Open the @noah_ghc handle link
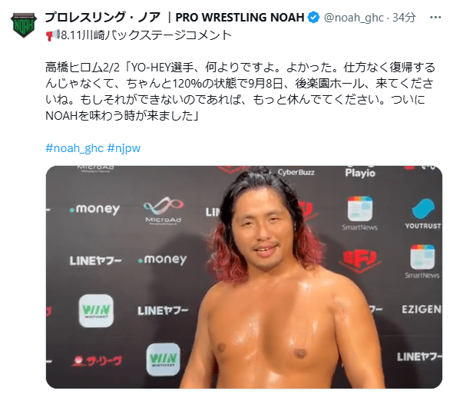The width and height of the screenshot is (453, 397). [x=354, y=18]
